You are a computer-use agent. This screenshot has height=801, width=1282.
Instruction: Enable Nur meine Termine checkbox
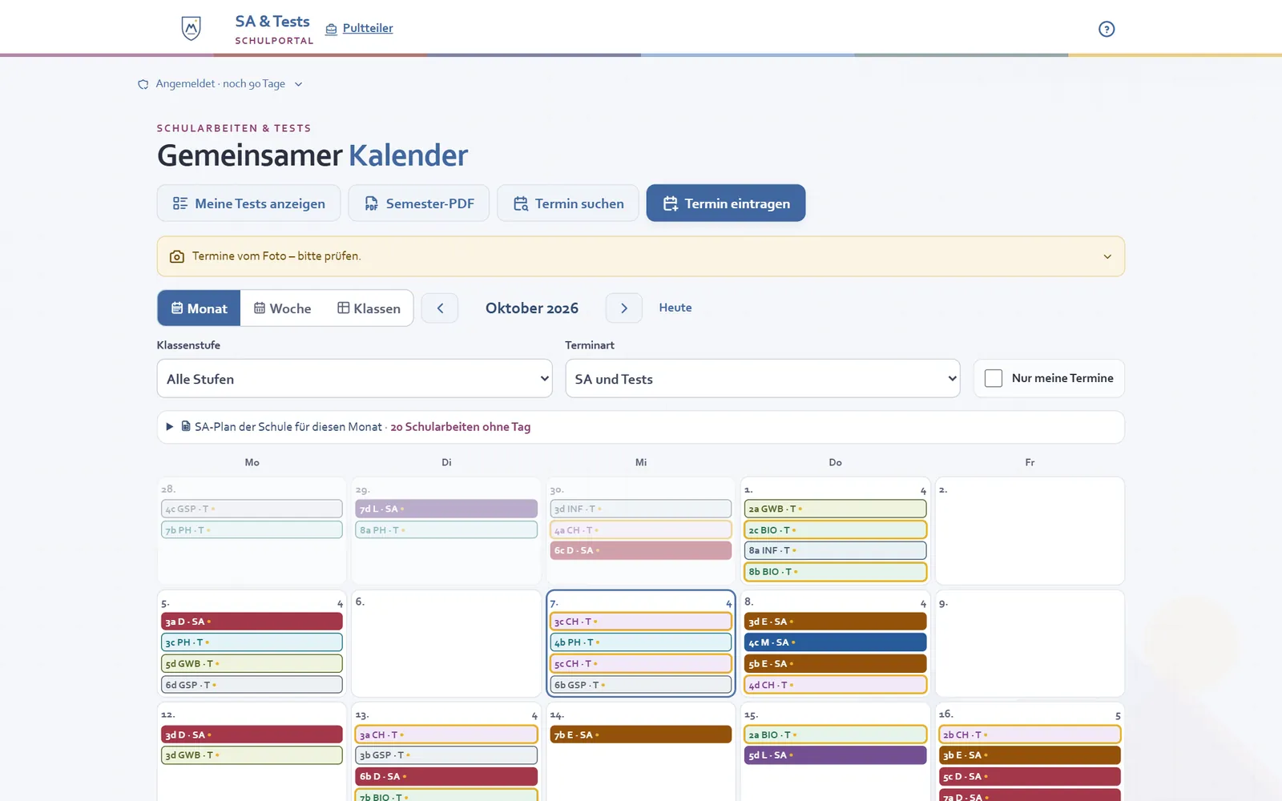click(x=994, y=378)
